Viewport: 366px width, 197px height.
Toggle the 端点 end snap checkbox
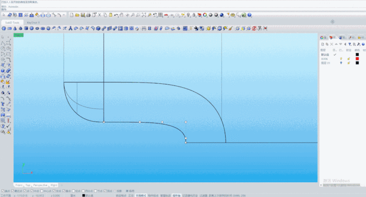(2, 191)
